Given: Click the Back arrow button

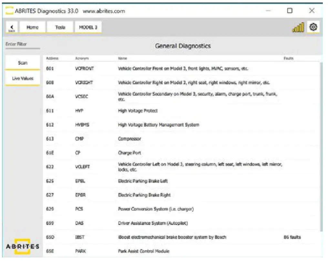Looking at the screenshot, I should coord(12,27).
